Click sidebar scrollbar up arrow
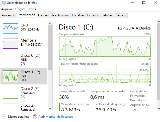The width and height of the screenshot is (160, 122). click(x=50, y=23)
